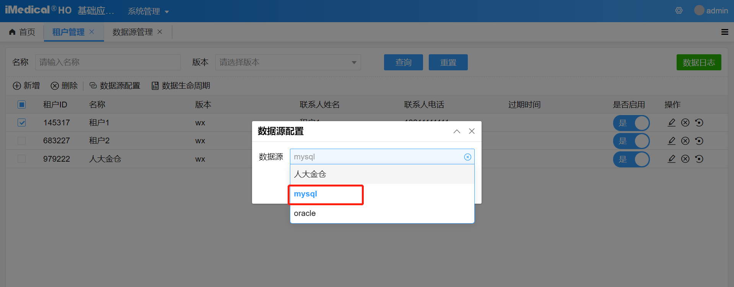Edit tenant 979222 with the pencil icon
The image size is (734, 287).
click(672, 159)
